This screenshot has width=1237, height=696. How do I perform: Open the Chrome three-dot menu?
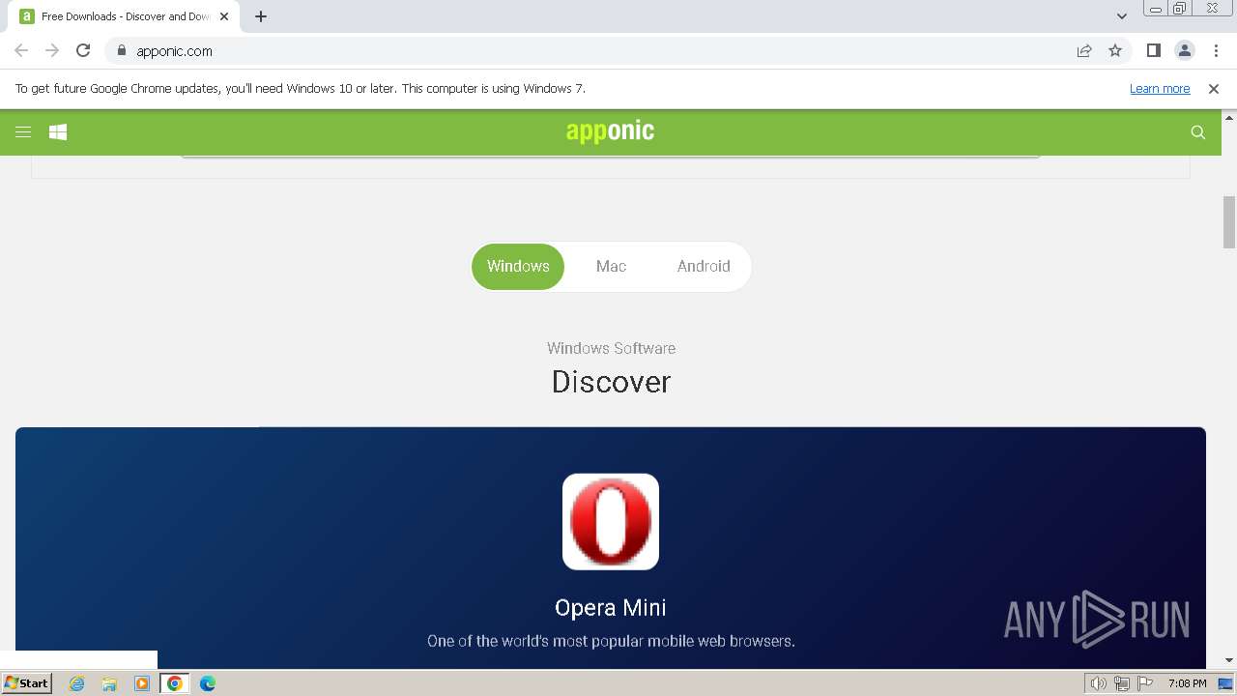1216,51
